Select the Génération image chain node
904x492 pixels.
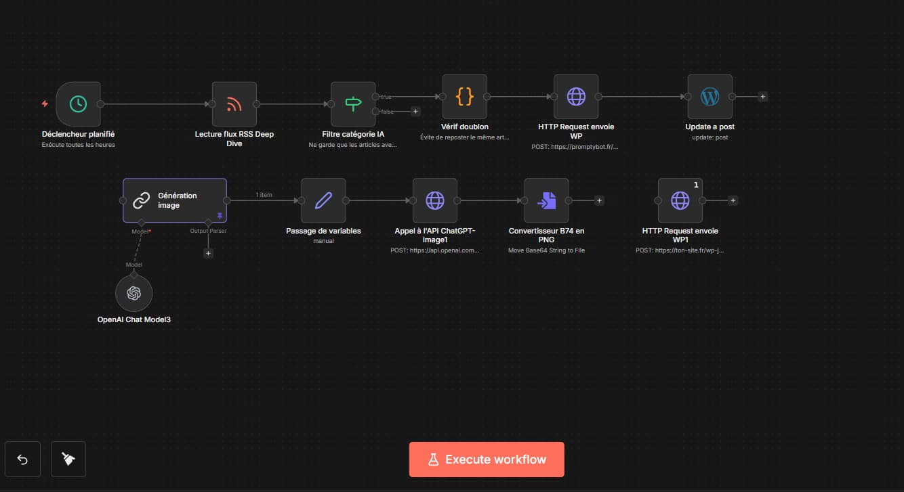tap(174, 200)
